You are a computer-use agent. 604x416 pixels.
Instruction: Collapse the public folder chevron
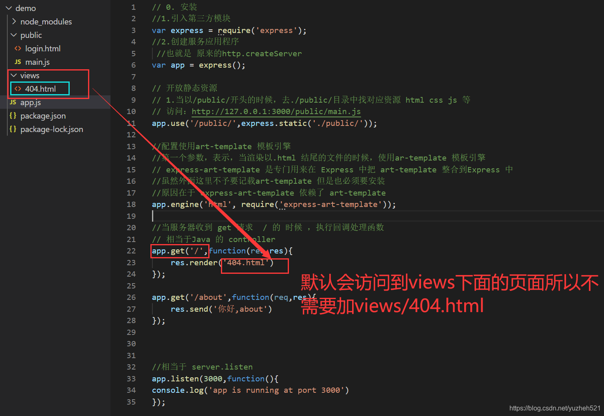[14, 35]
